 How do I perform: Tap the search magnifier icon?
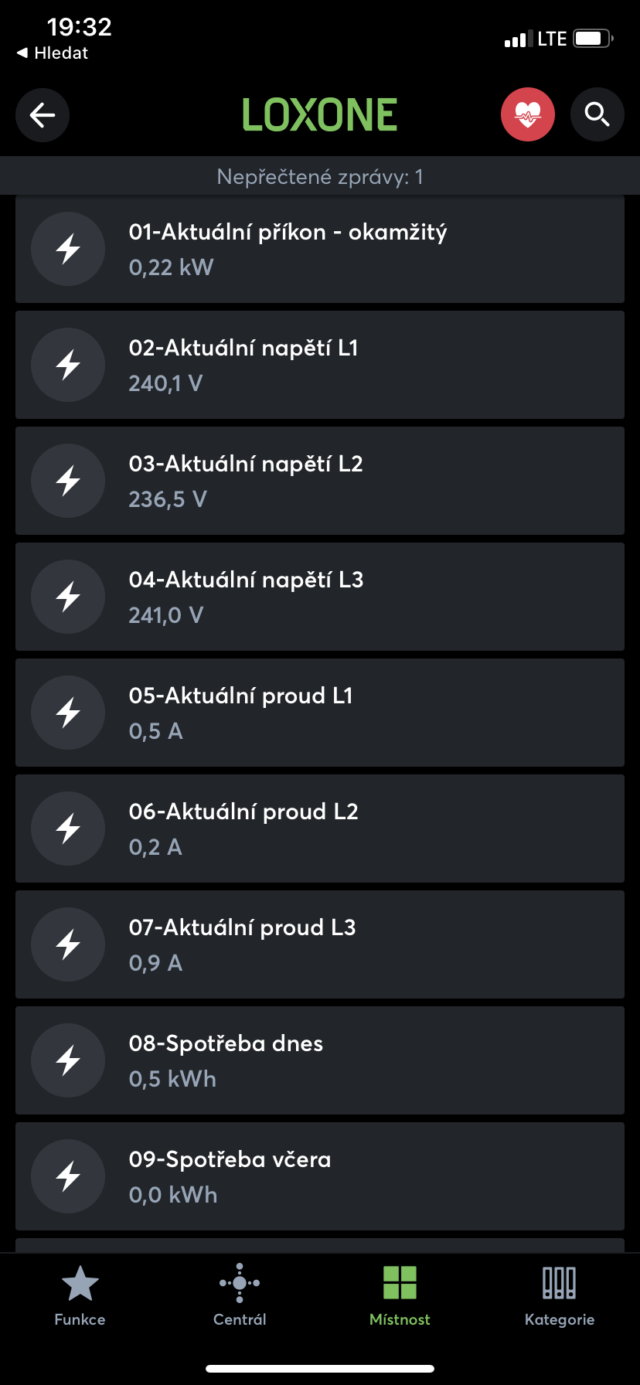click(x=597, y=115)
